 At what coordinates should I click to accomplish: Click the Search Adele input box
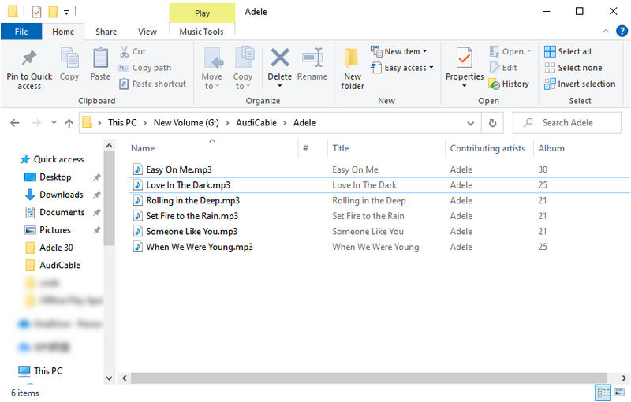[566, 123]
